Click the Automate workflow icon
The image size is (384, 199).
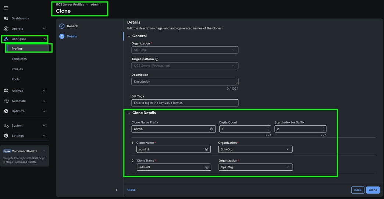tap(6, 101)
